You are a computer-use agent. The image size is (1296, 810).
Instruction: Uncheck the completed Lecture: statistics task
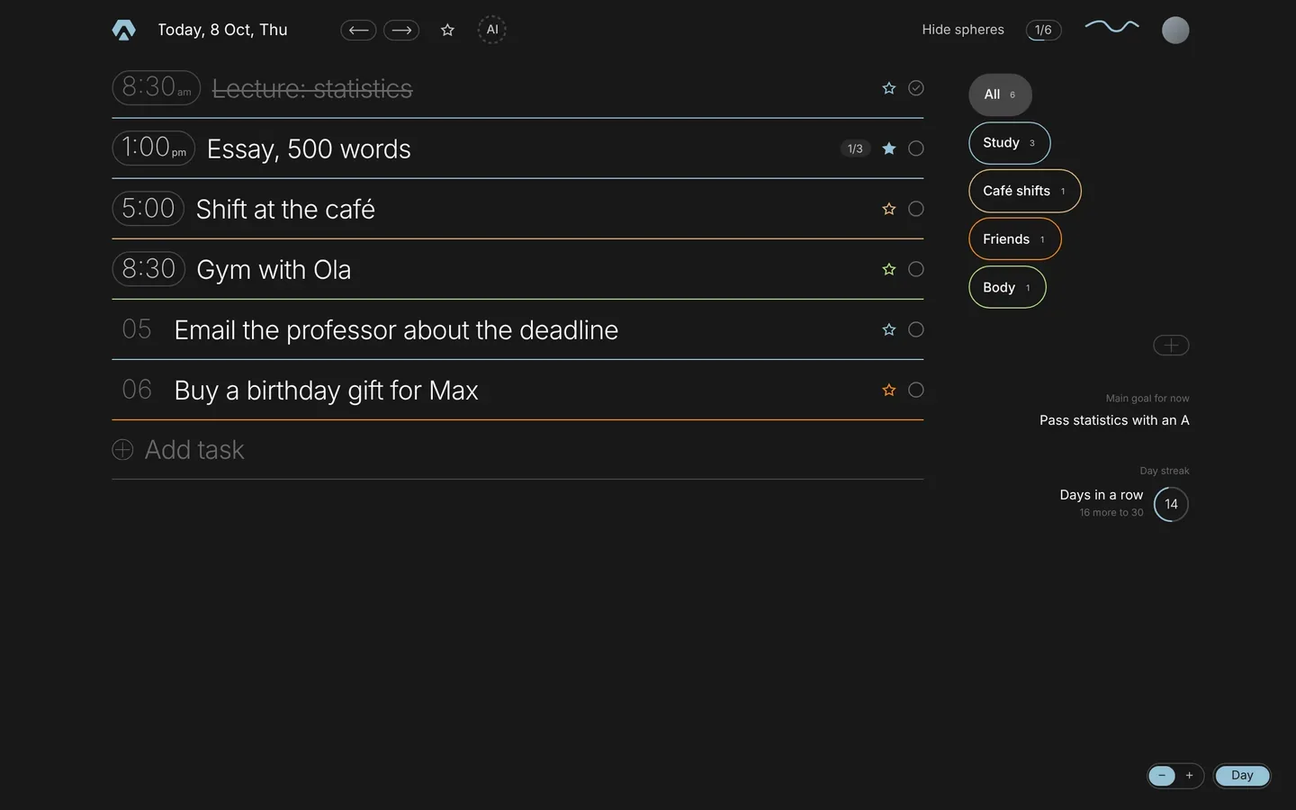coord(916,88)
